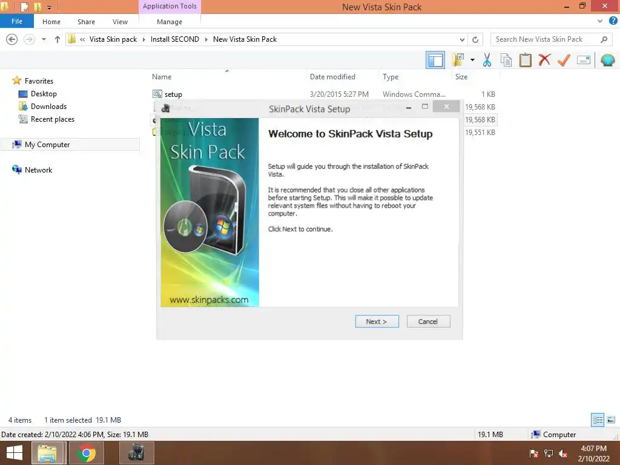The width and height of the screenshot is (620, 465).
Task: Switch to the View ribbon tab
Action: [x=120, y=22]
